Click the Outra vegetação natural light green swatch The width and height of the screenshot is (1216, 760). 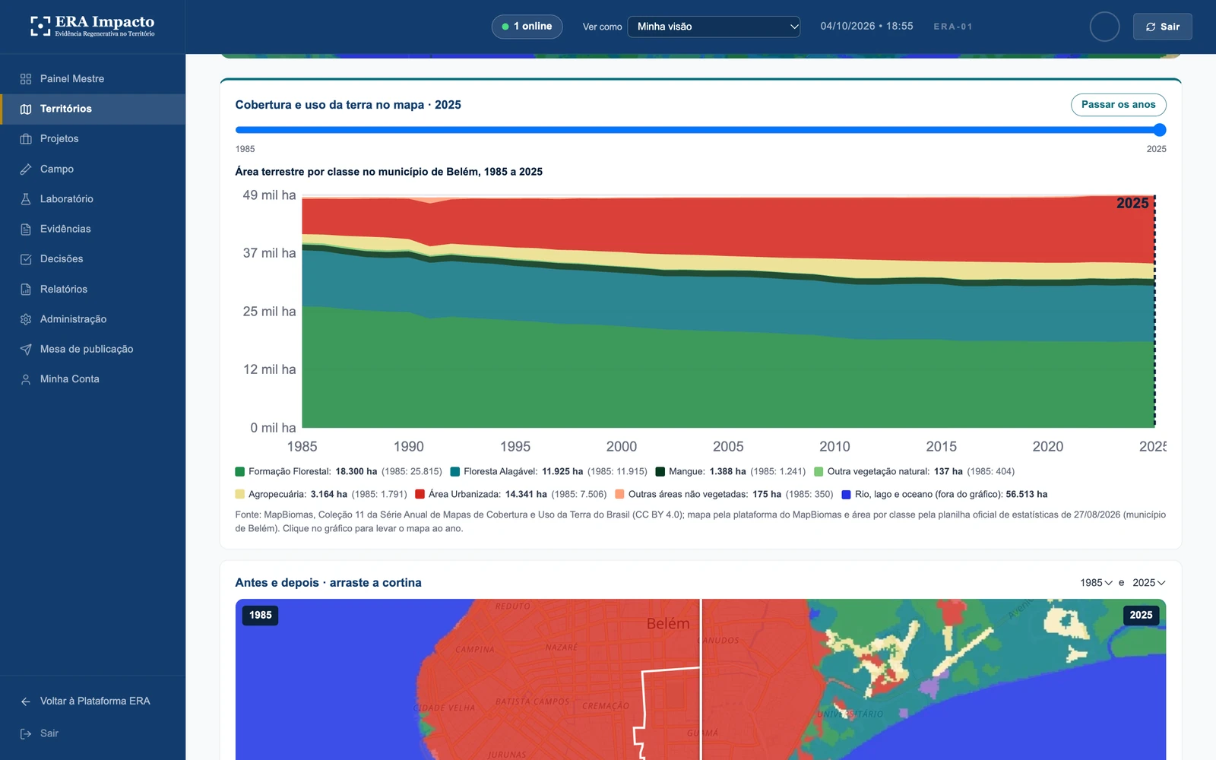[819, 472]
